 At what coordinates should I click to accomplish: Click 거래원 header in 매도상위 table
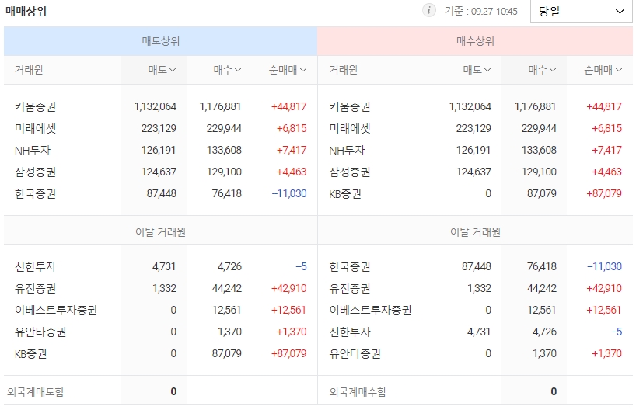click(x=29, y=70)
